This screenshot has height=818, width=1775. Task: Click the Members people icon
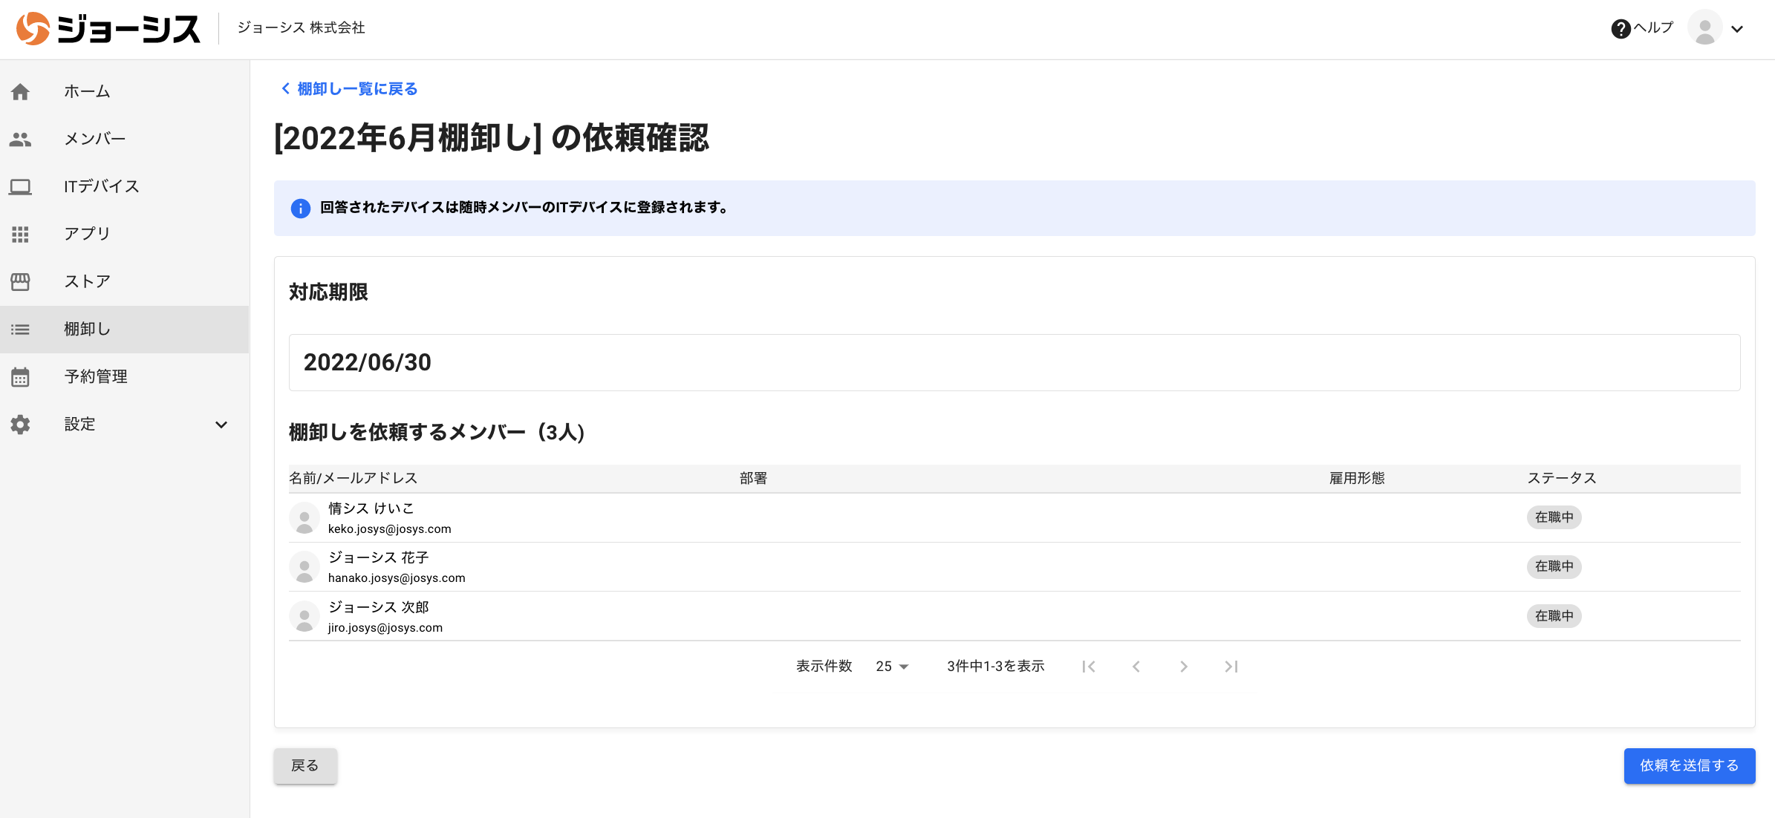pos(21,139)
